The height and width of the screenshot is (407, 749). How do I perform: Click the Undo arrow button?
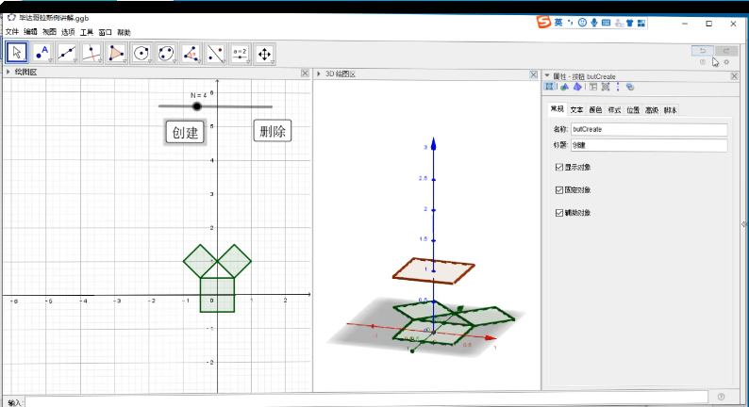pos(702,50)
